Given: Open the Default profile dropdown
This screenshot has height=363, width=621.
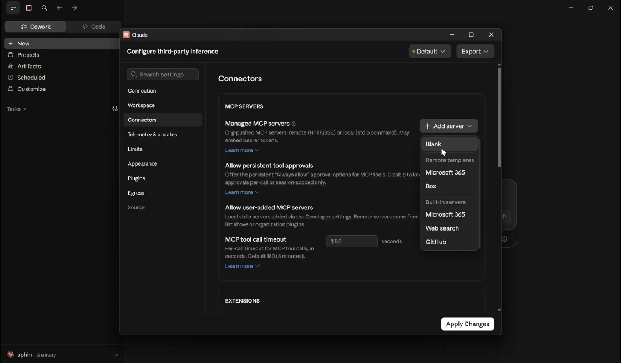Looking at the screenshot, I should click(x=430, y=52).
